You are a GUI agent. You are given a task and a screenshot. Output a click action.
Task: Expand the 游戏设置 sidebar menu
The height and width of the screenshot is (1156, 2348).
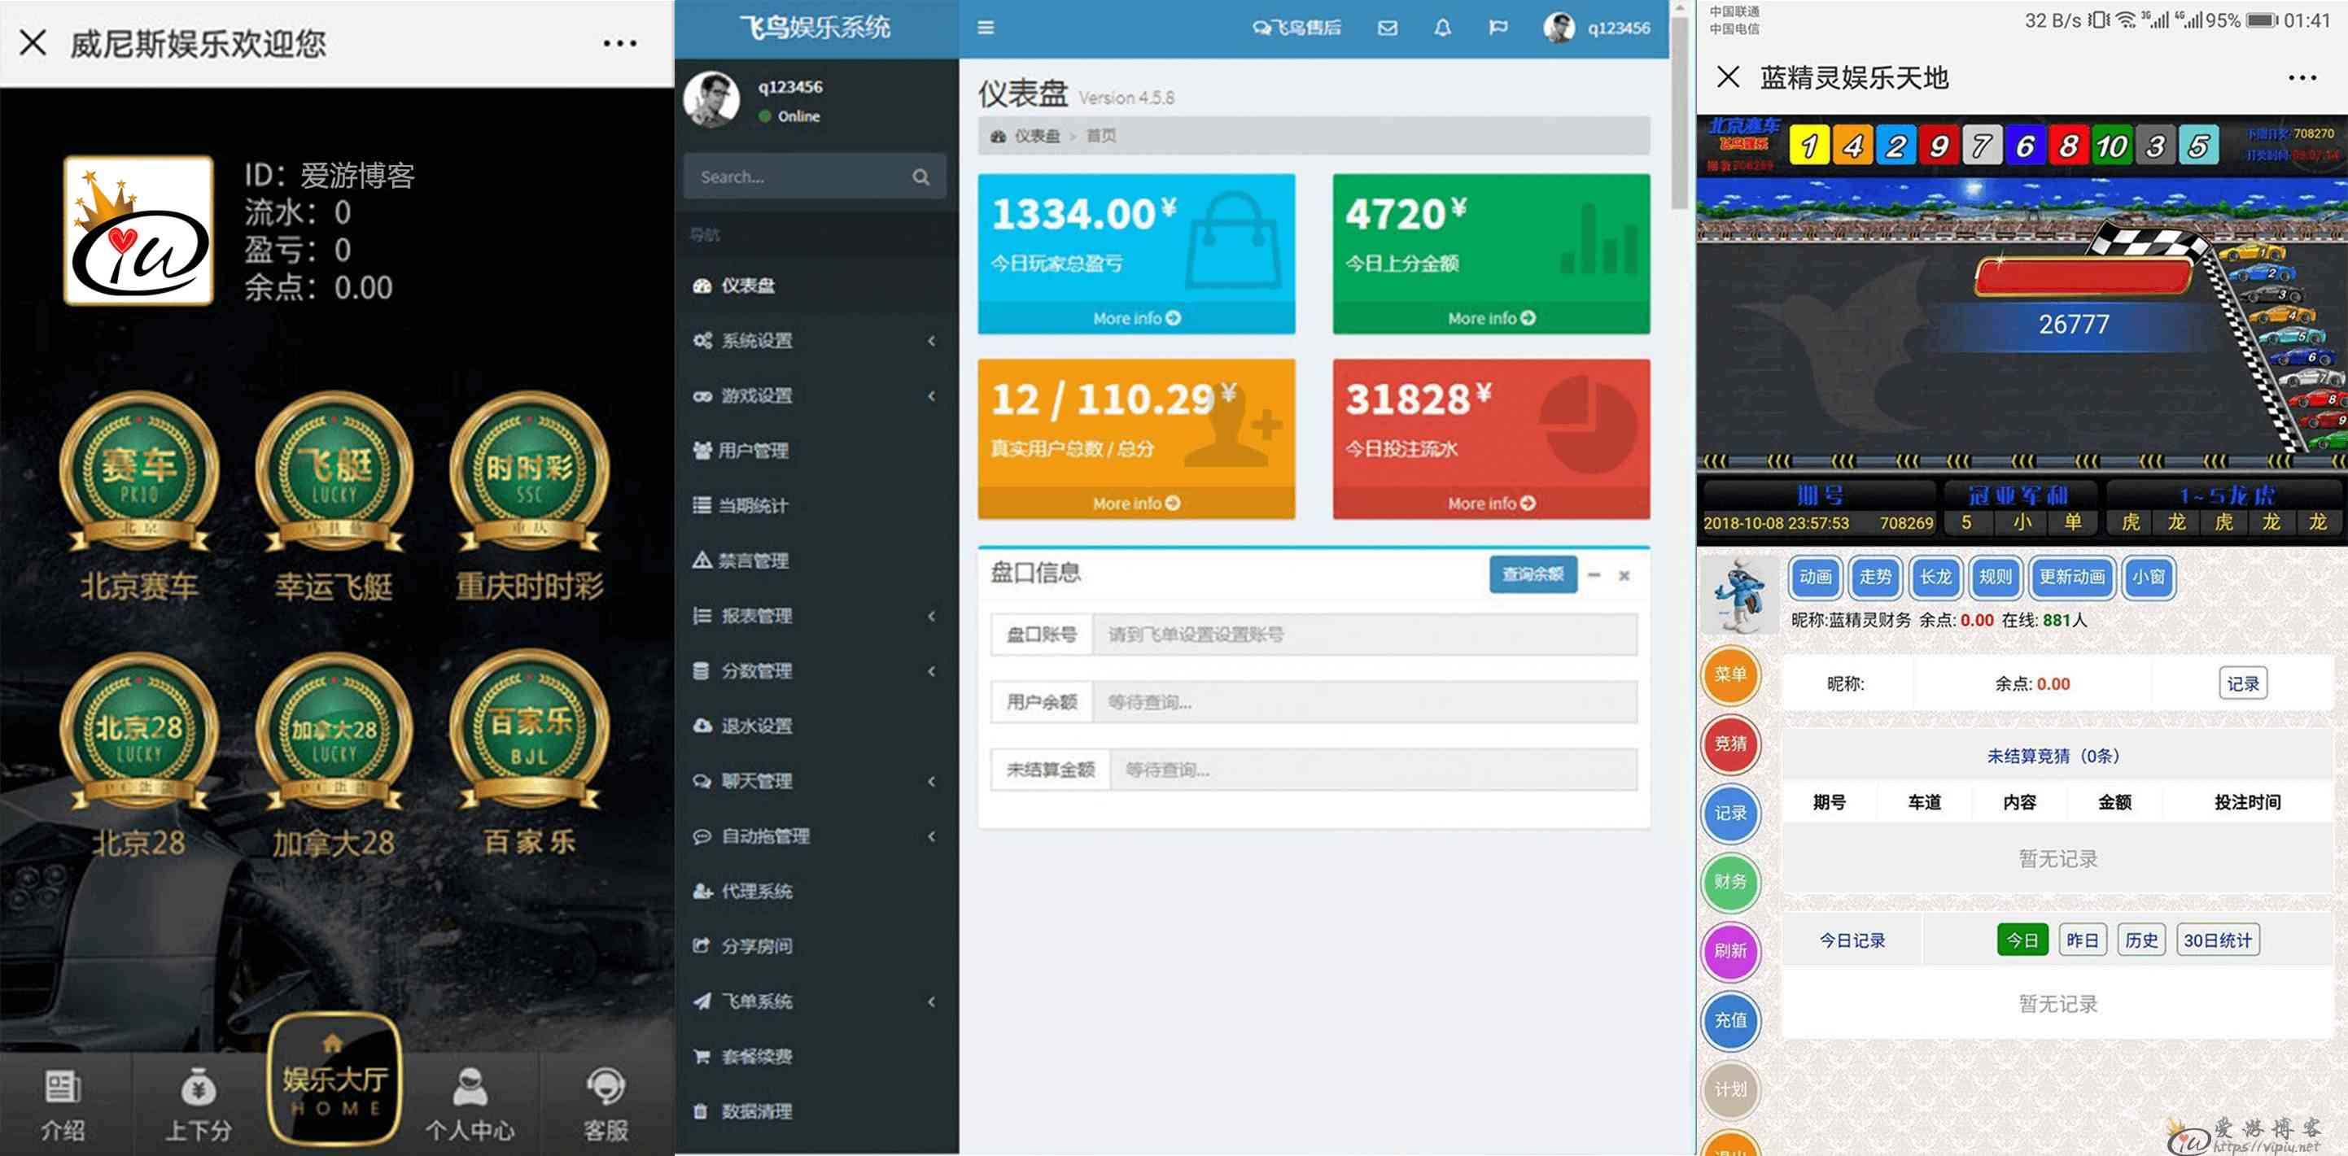click(x=815, y=395)
